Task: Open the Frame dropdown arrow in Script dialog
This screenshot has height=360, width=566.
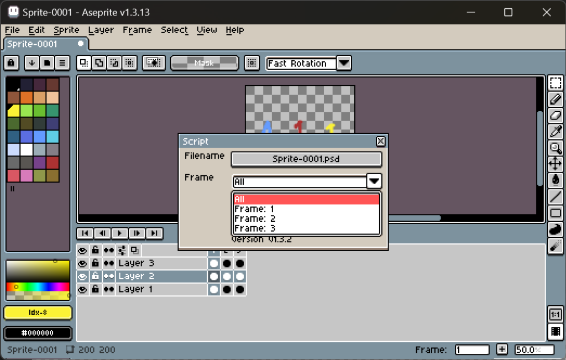Action: [x=374, y=181]
